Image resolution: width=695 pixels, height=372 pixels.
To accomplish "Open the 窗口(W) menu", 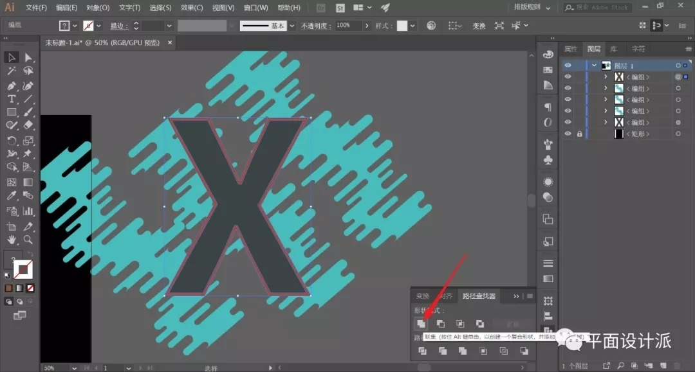I will pyautogui.click(x=255, y=8).
